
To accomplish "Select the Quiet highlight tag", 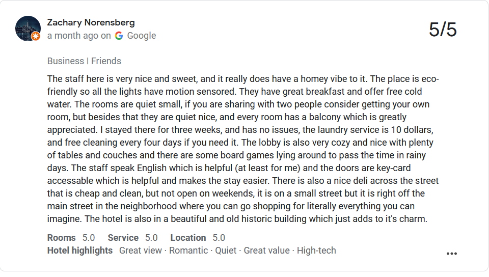I will pyautogui.click(x=226, y=251).
